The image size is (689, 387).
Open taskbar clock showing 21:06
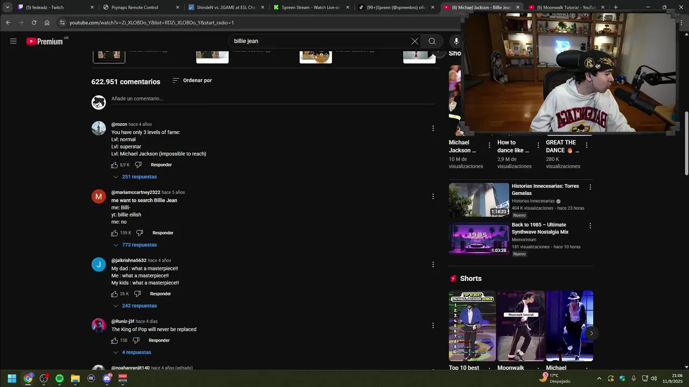(672, 378)
